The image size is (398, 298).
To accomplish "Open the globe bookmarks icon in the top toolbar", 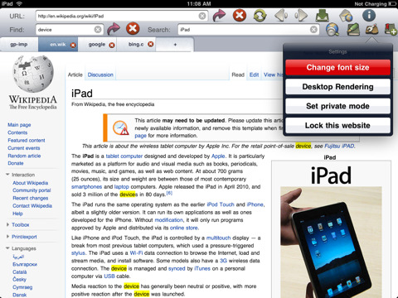I will (x=346, y=16).
